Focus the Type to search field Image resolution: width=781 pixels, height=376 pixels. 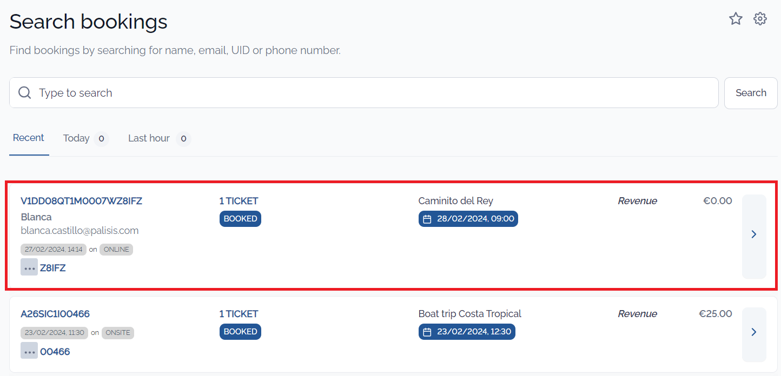(363, 93)
